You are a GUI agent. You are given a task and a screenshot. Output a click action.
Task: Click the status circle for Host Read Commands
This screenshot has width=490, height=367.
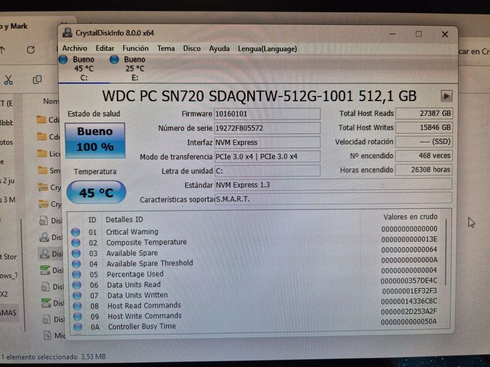point(77,306)
